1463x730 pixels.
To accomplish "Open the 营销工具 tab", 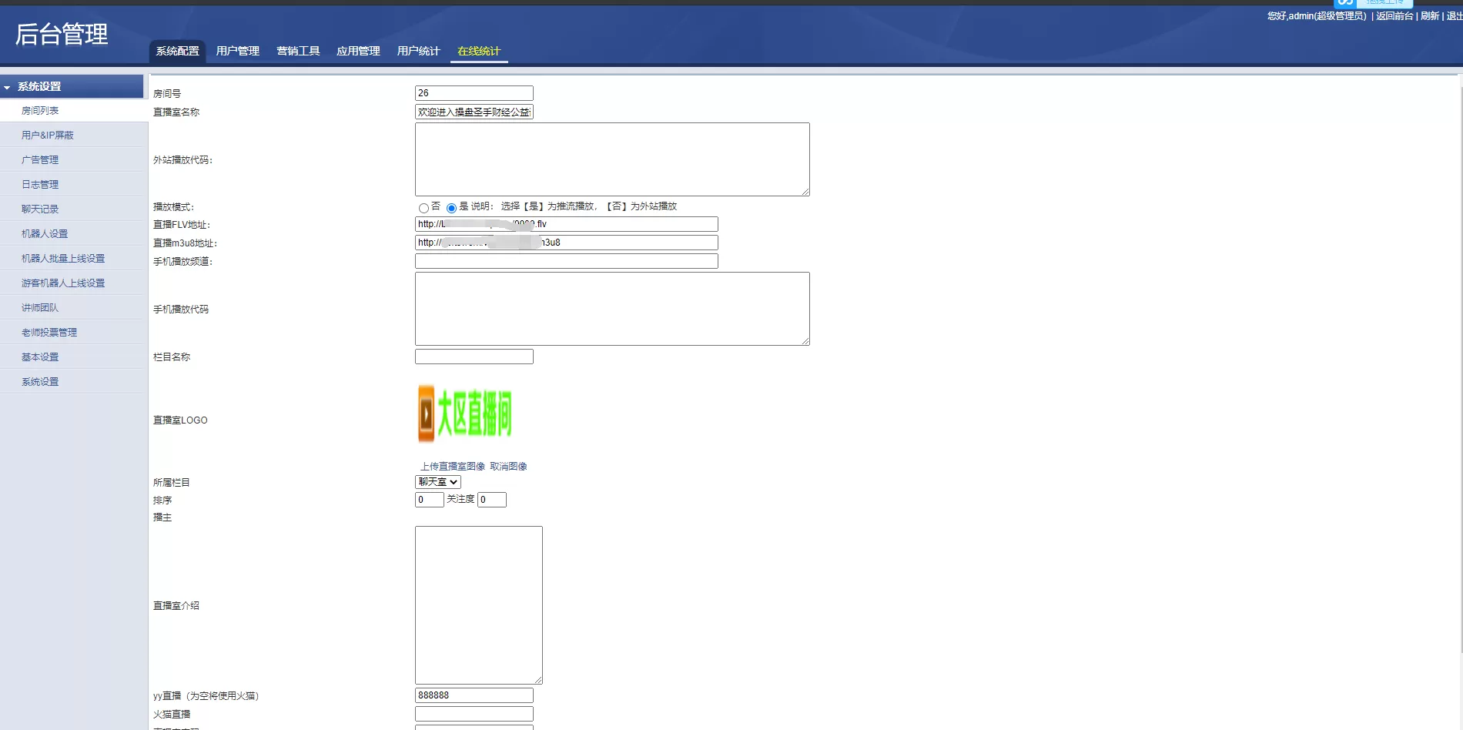I will (298, 51).
